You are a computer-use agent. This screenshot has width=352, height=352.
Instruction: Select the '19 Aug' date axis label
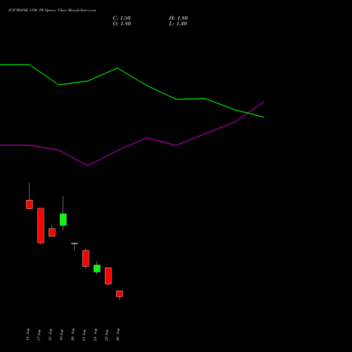[x=61, y=334]
